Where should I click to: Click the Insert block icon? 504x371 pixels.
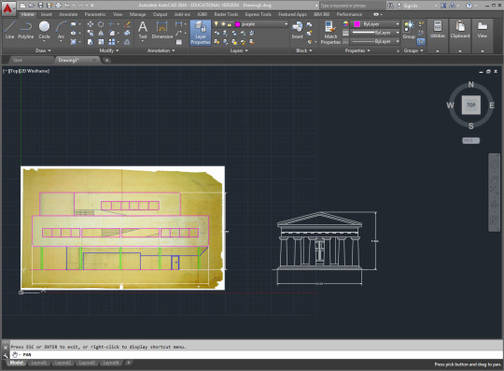[298, 30]
